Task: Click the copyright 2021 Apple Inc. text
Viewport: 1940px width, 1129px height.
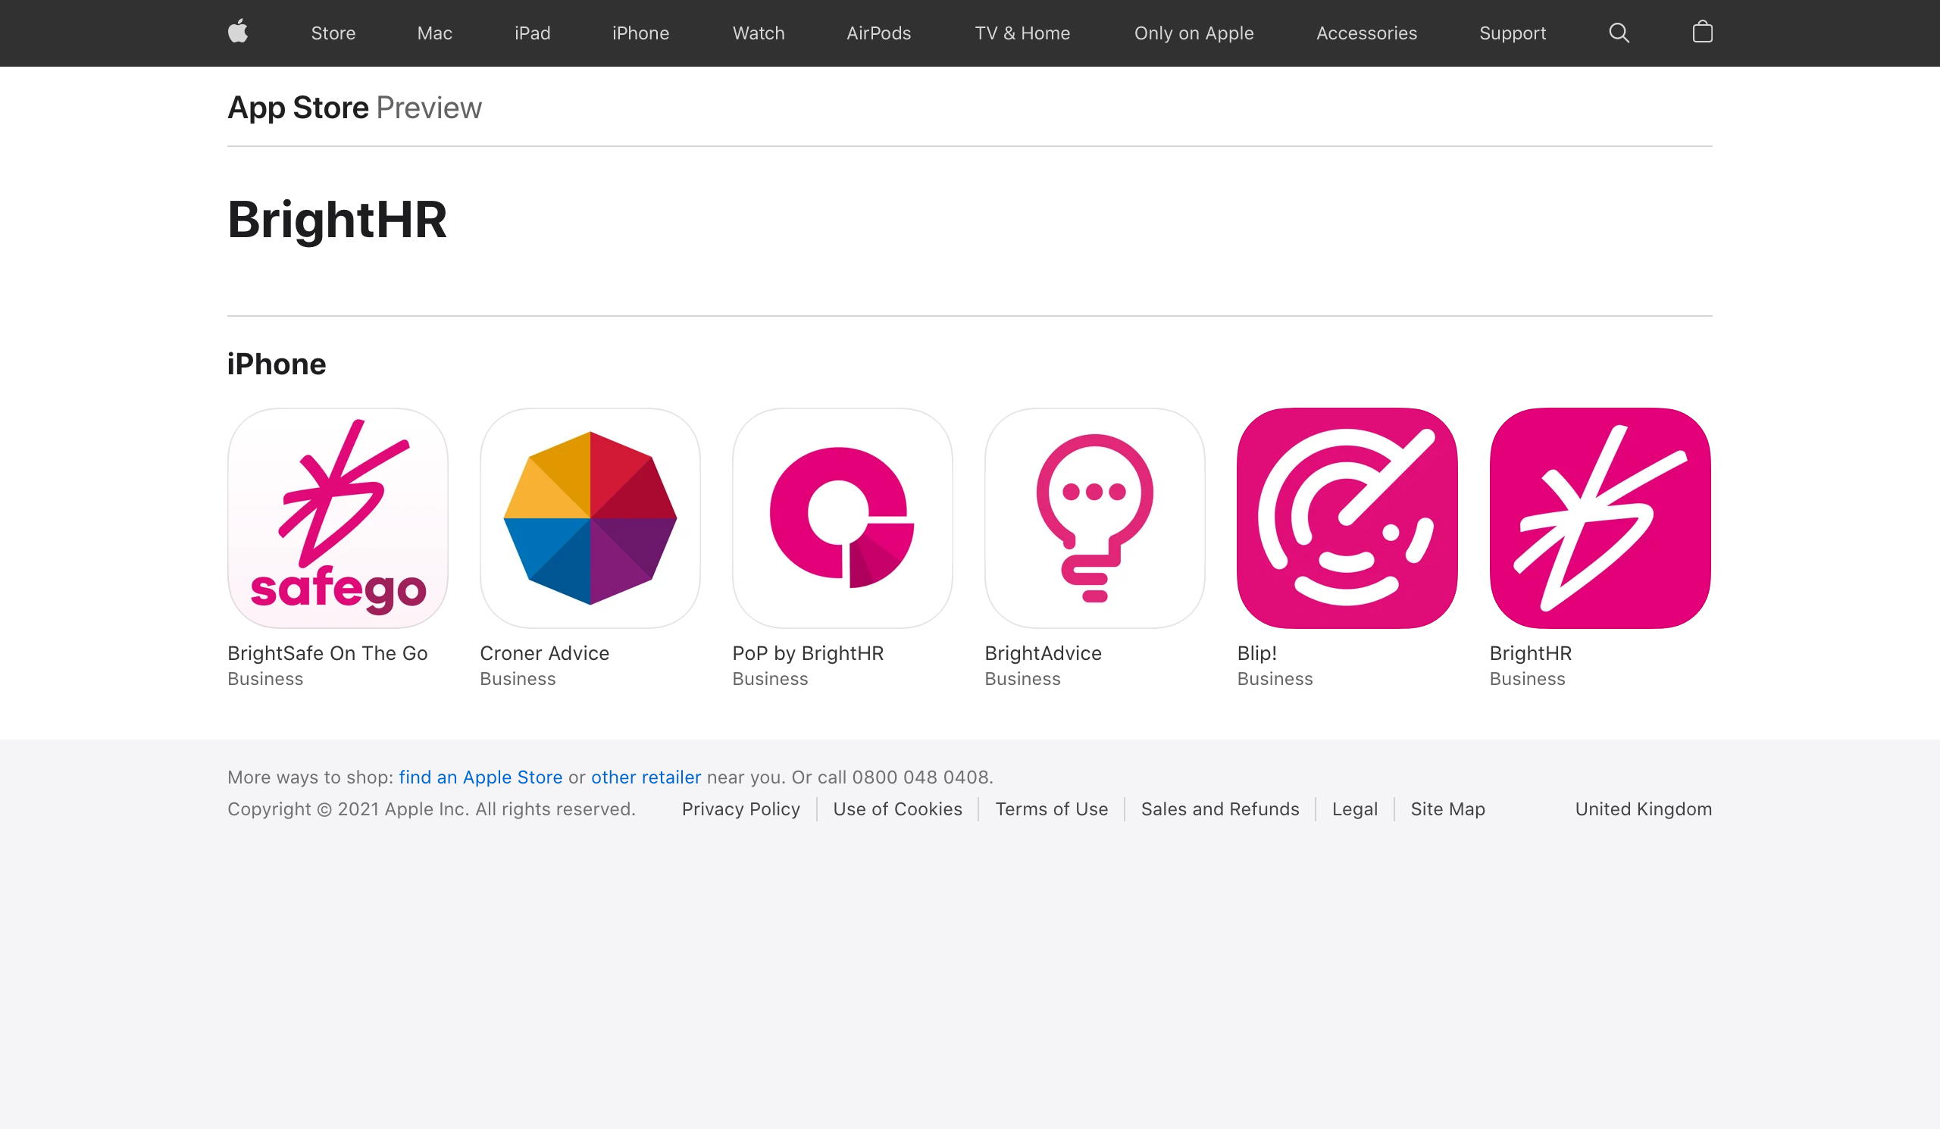Action: 431,808
